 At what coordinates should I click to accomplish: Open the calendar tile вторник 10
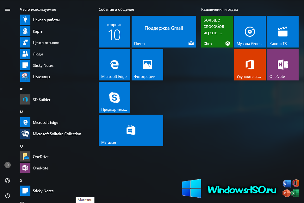click(115, 32)
